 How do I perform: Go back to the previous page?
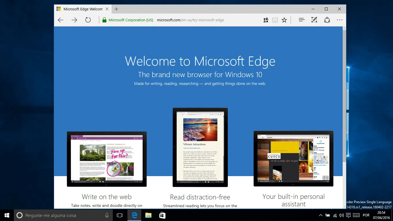pyautogui.click(x=60, y=20)
